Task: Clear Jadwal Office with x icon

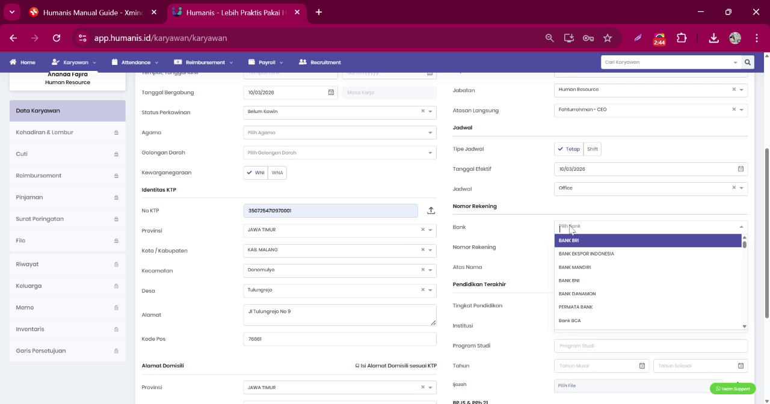Action: pos(734,188)
